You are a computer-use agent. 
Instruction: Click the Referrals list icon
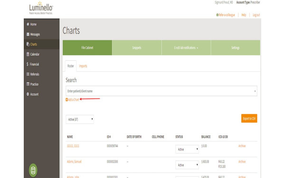click(28, 74)
